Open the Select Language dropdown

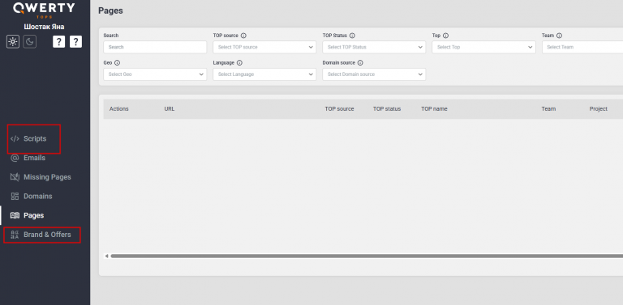pyautogui.click(x=264, y=74)
